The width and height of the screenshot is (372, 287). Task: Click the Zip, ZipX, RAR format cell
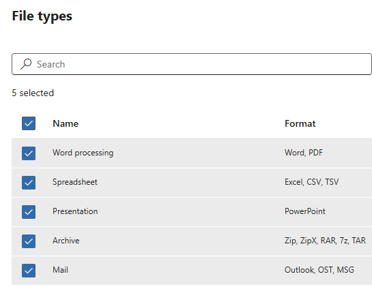[x=326, y=241]
